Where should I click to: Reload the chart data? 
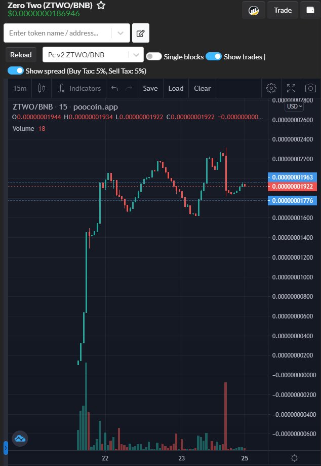(21, 55)
